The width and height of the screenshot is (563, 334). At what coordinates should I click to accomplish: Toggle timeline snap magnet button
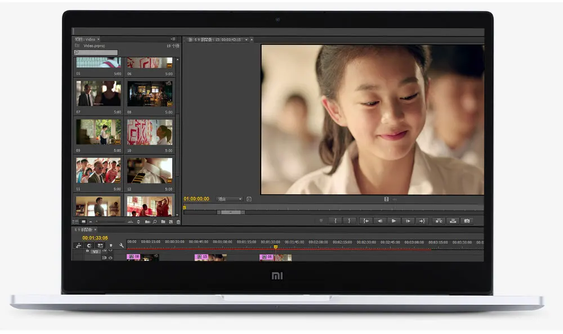89,245
